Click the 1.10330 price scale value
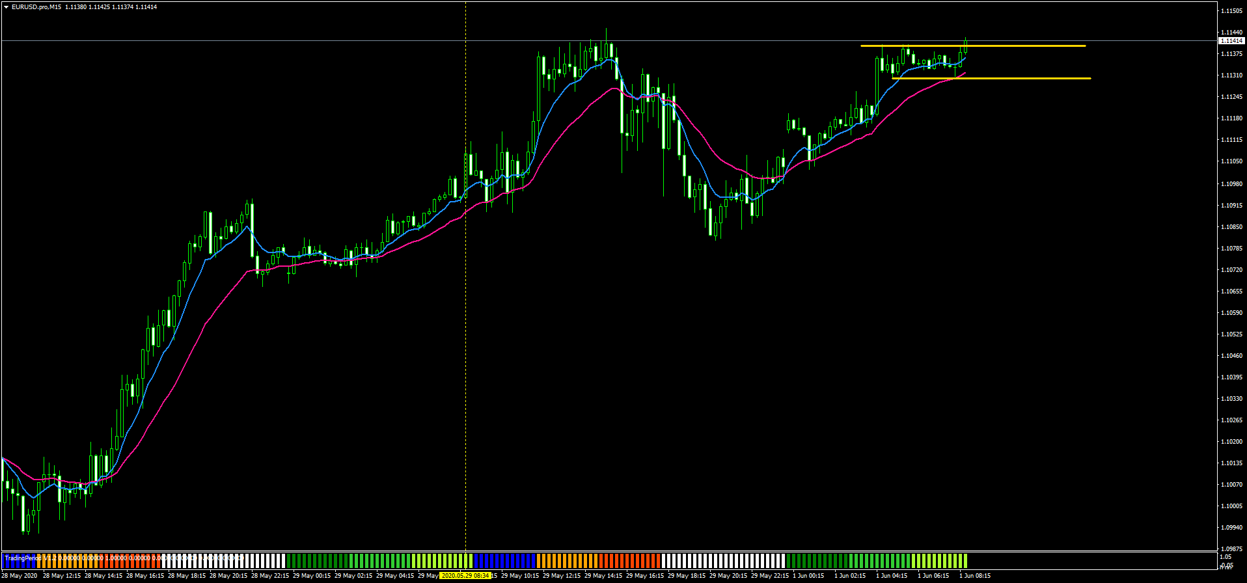This screenshot has width=1247, height=583. point(1233,399)
